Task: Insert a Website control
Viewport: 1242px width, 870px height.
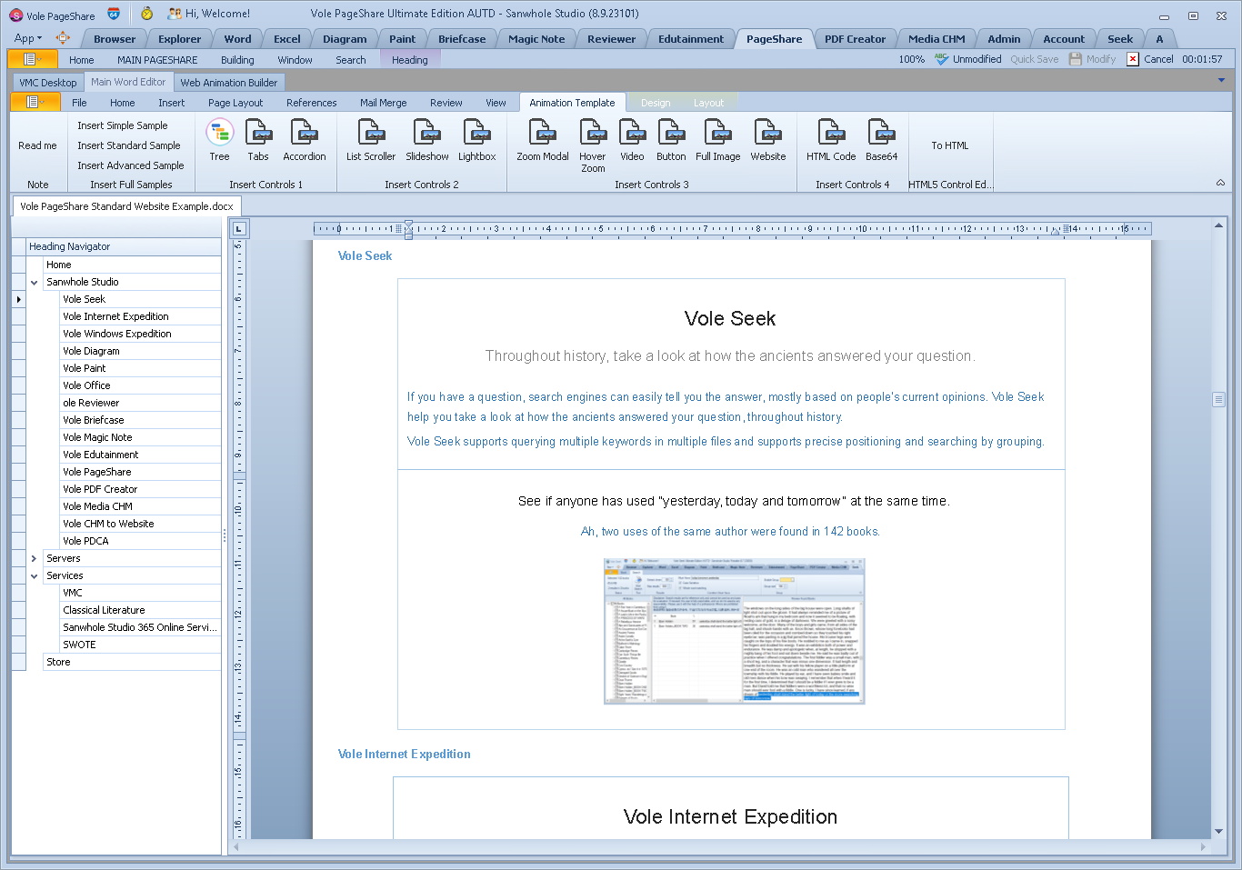Action: (768, 140)
